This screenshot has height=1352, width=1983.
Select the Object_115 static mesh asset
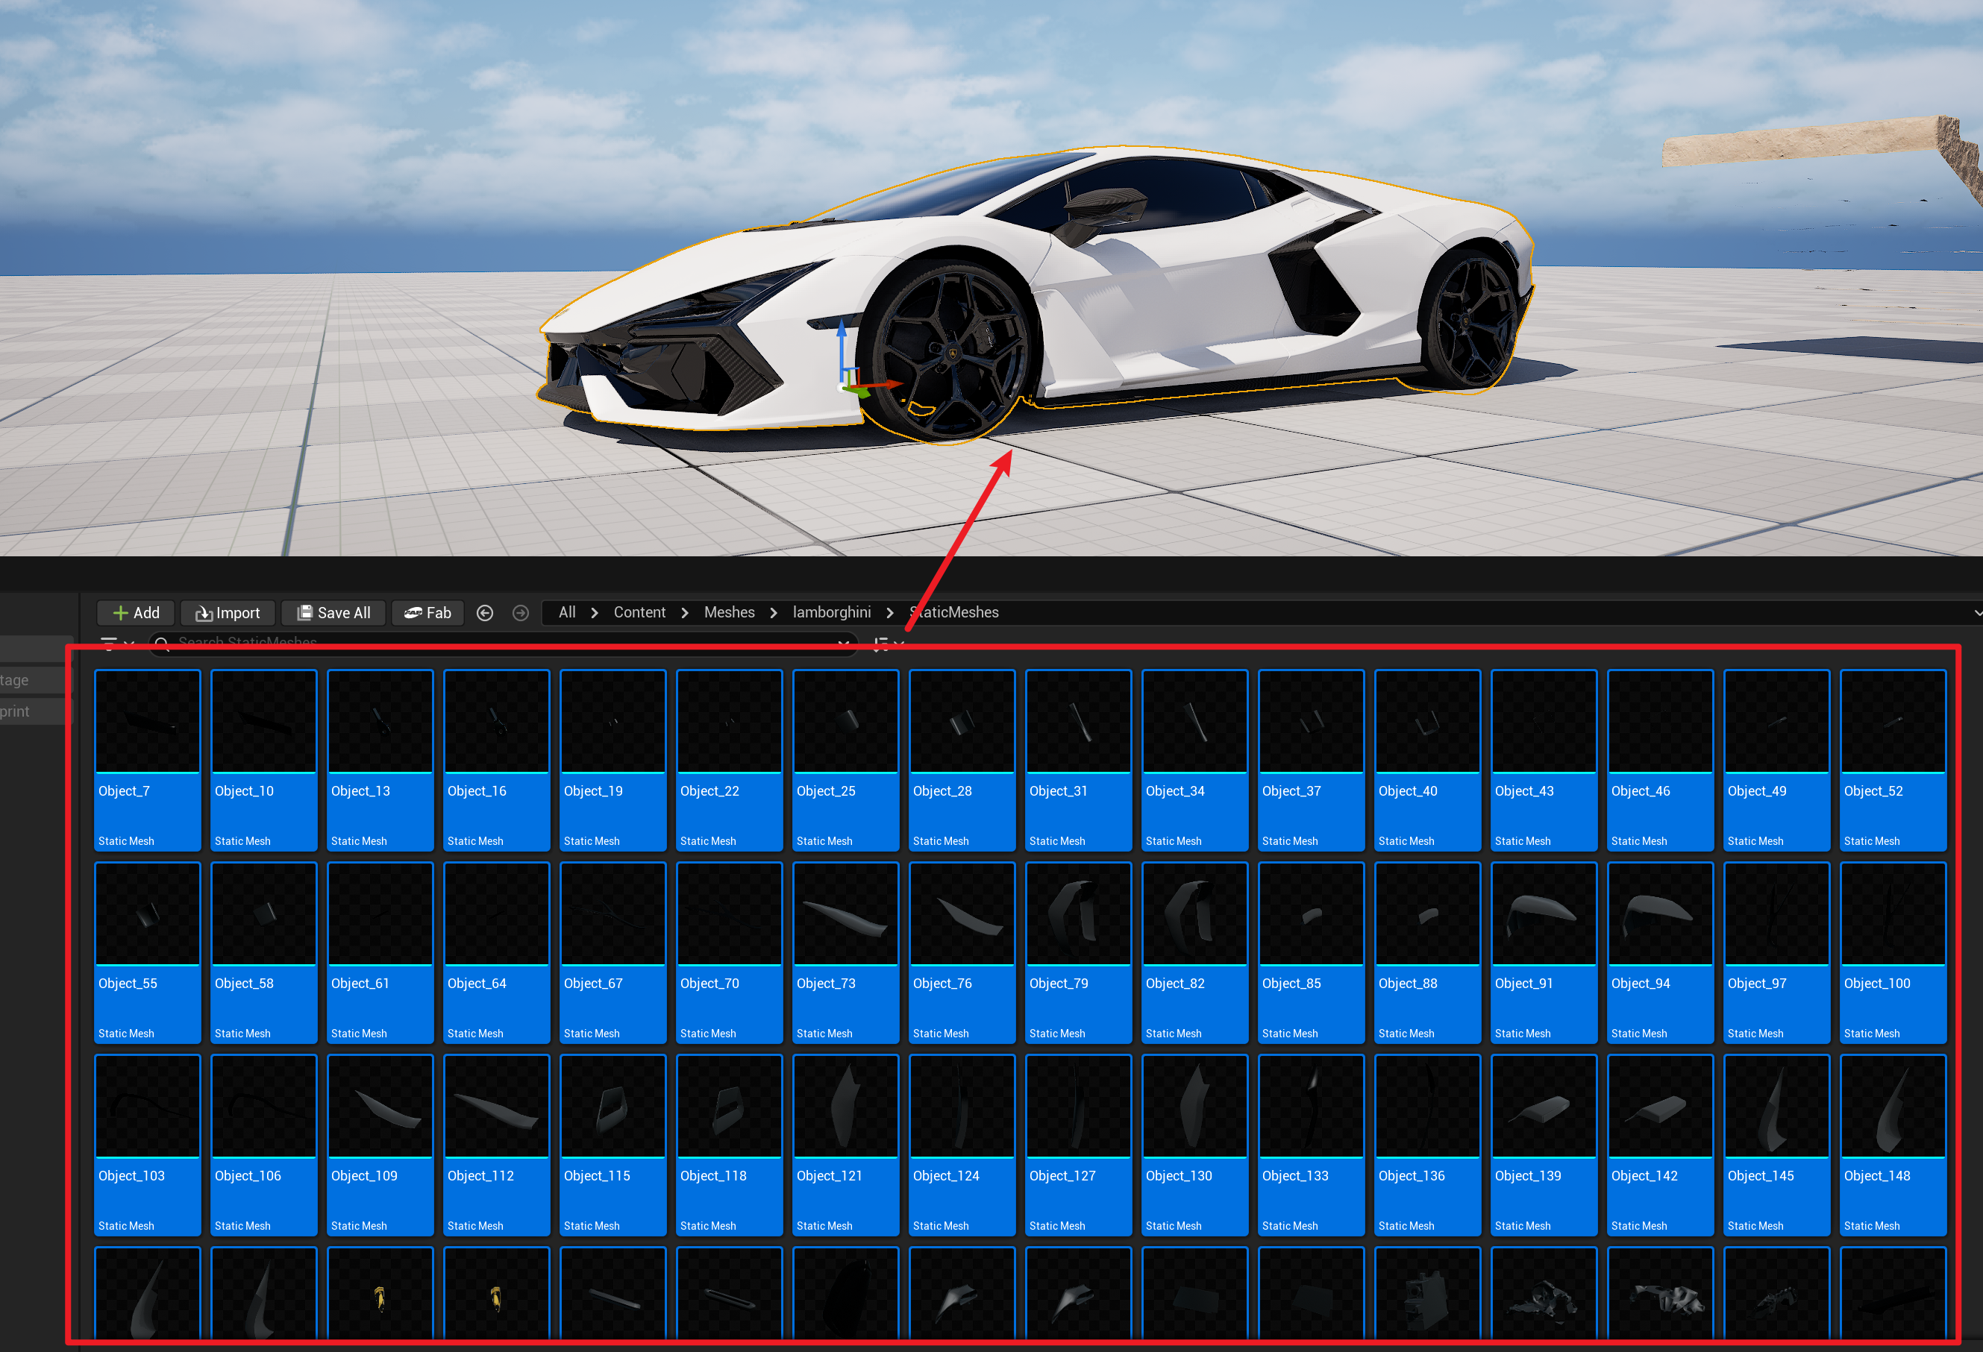pos(613,1107)
